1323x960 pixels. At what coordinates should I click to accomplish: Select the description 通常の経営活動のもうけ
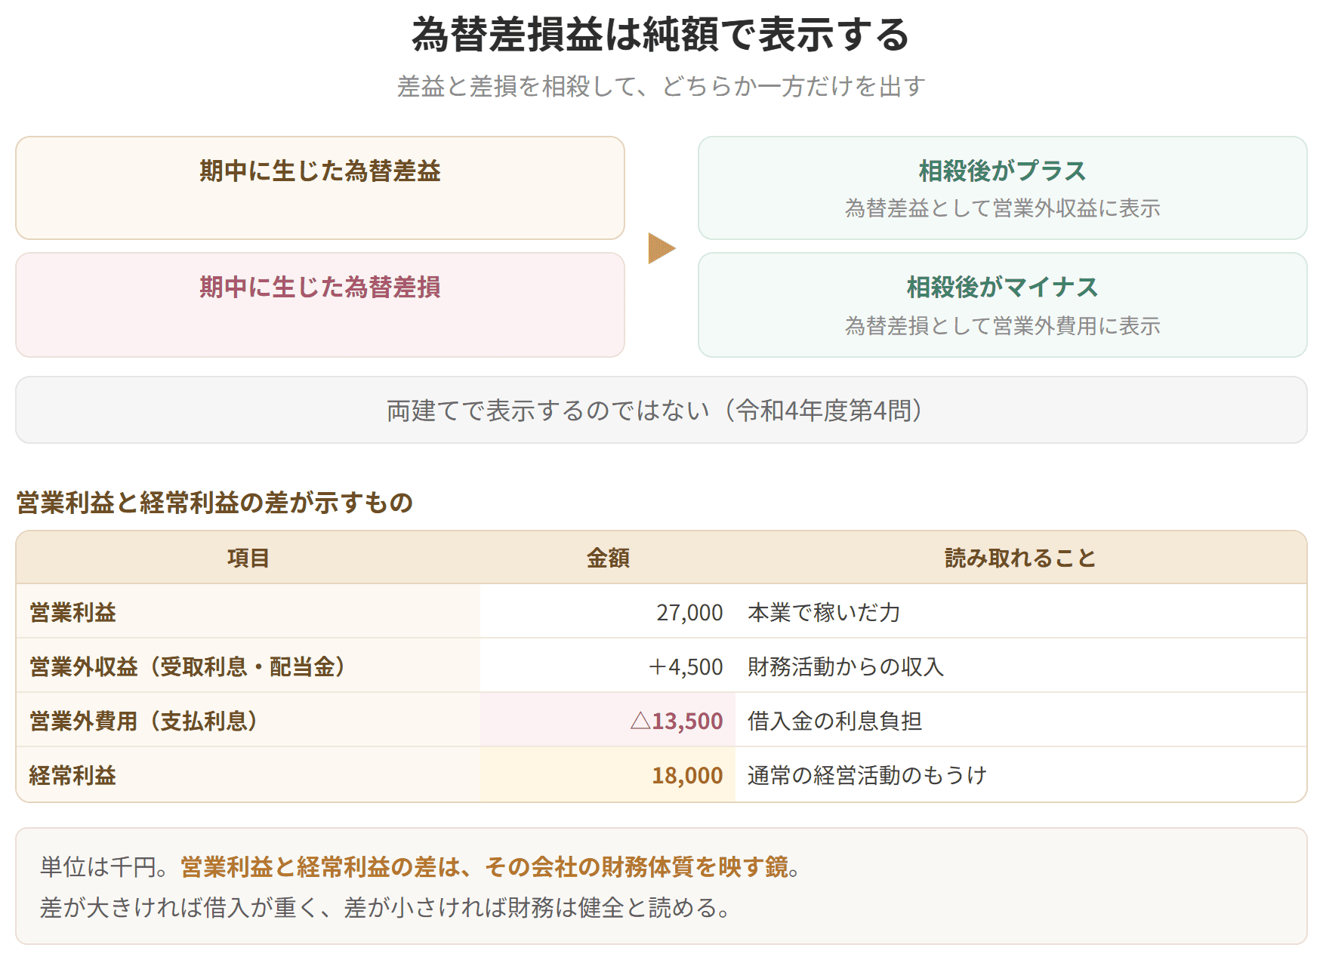867,776
